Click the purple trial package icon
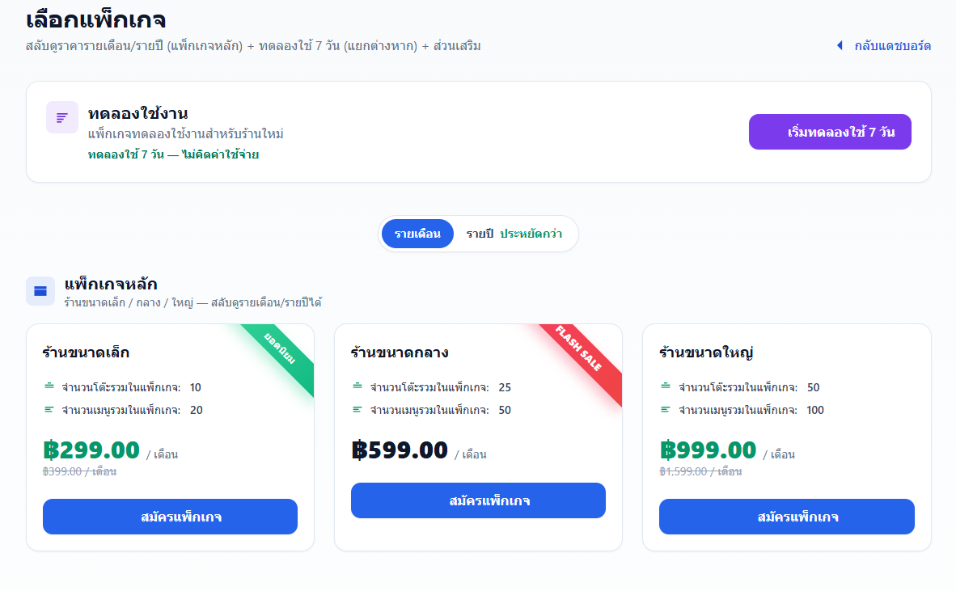Image resolution: width=956 pixels, height=591 pixels. pyautogui.click(x=62, y=117)
